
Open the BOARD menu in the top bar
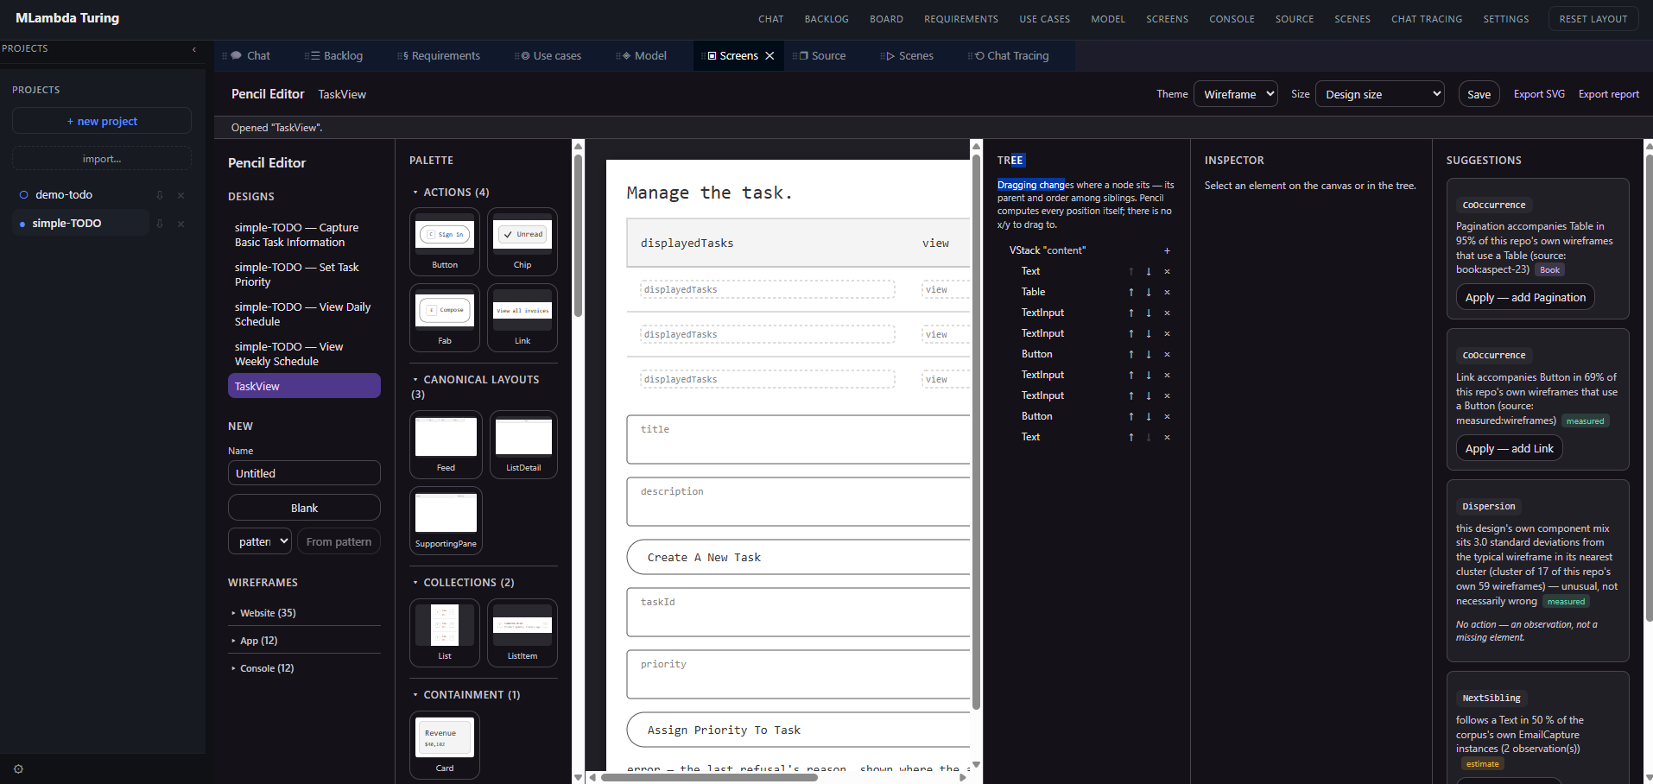[886, 19]
